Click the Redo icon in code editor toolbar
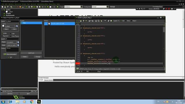The height and width of the screenshot is (104, 185). click(x=92, y=21)
